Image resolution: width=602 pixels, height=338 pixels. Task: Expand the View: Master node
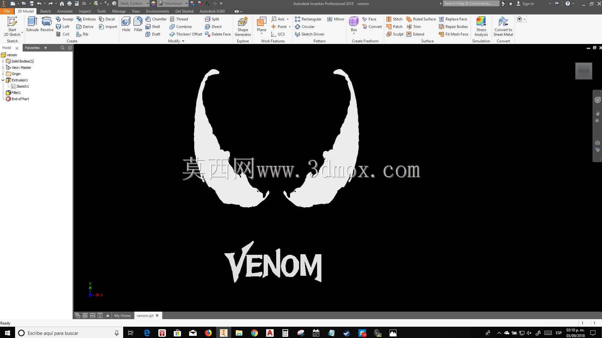tap(3, 68)
